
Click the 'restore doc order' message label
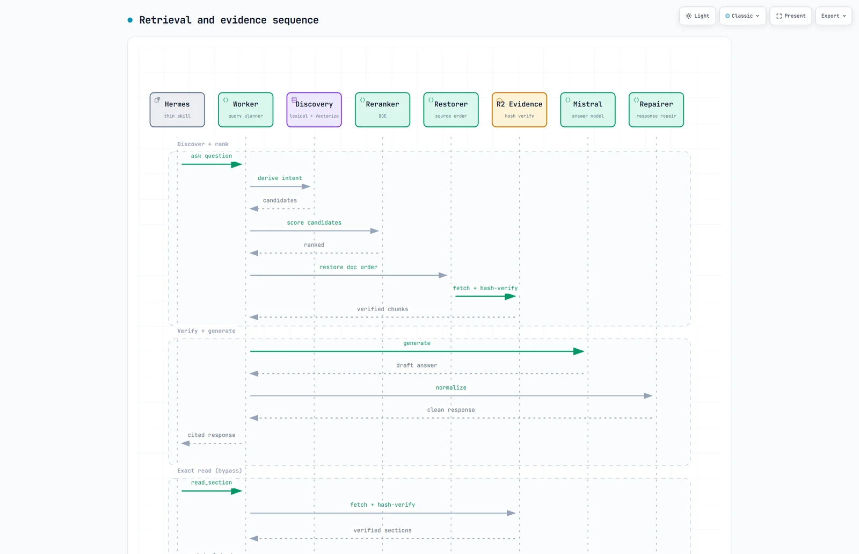click(348, 267)
